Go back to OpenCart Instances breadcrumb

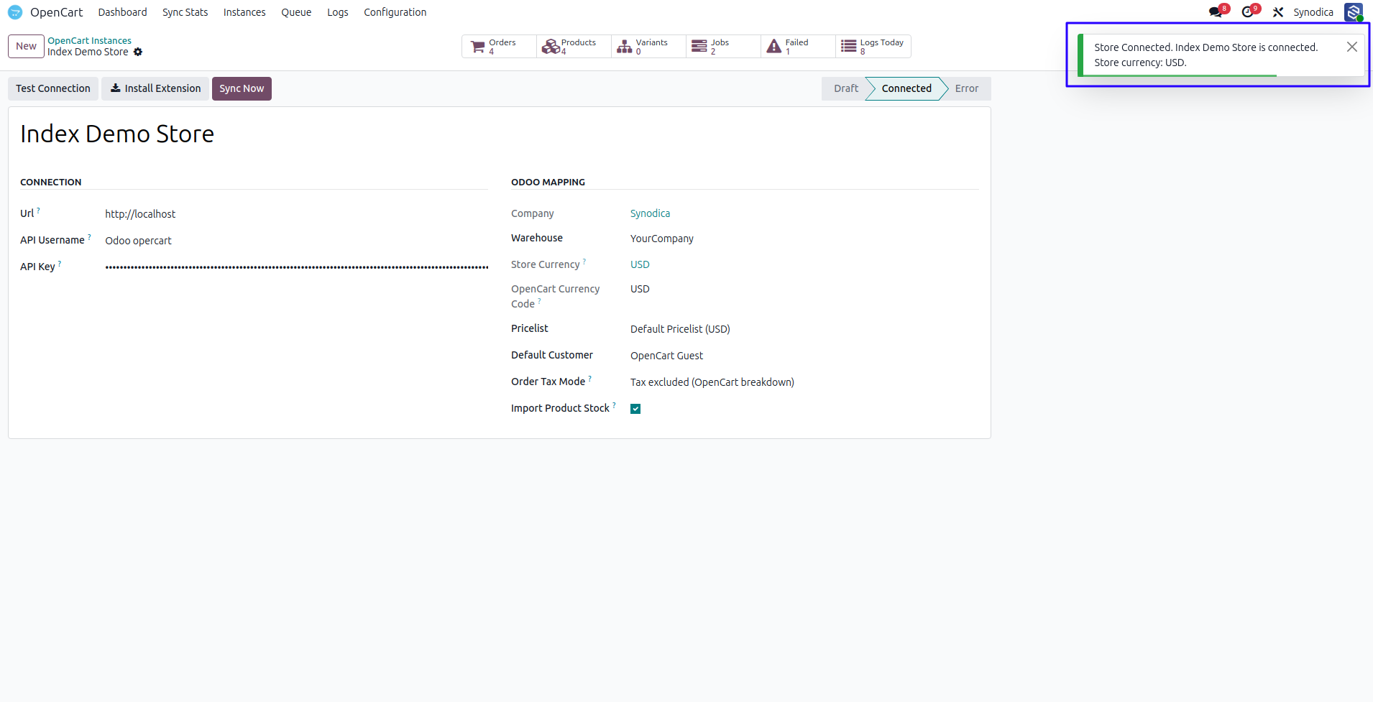click(x=89, y=41)
